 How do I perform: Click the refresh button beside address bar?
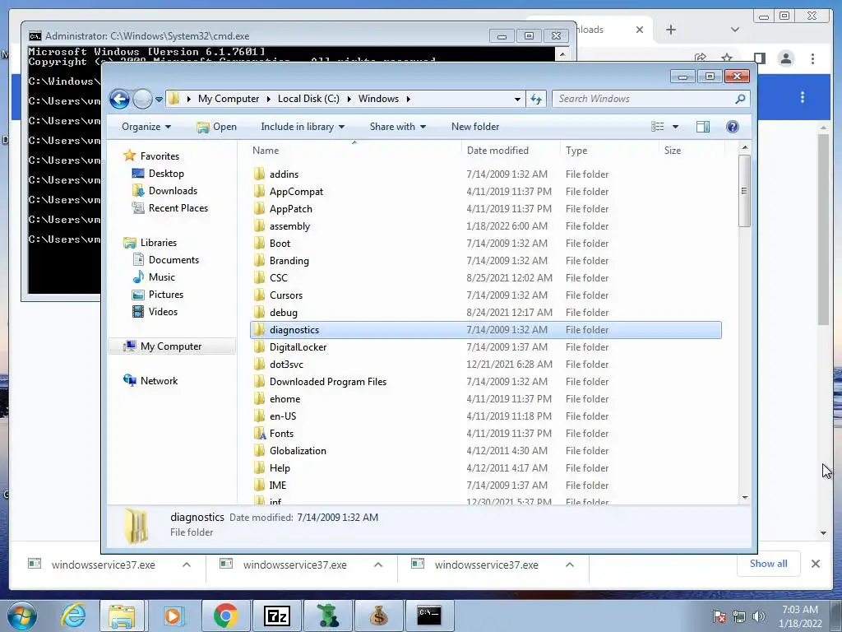536,99
